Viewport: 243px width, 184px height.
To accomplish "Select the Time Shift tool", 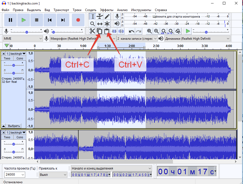I will (x=100, y=24).
